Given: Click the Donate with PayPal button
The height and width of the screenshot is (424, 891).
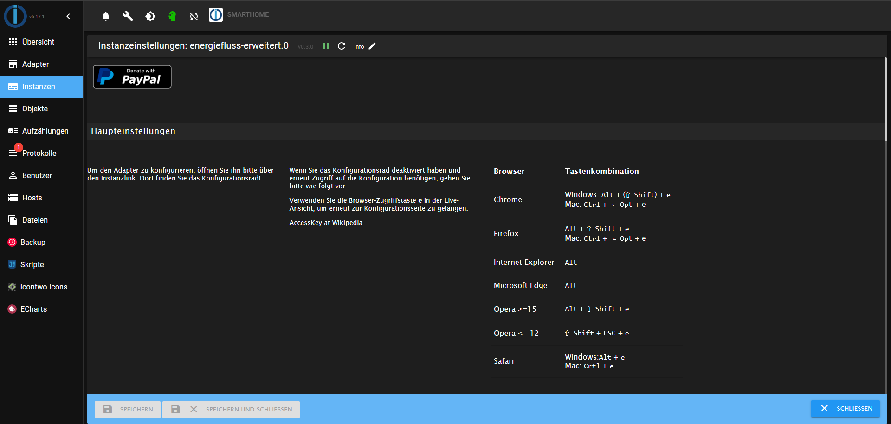Looking at the screenshot, I should (x=132, y=77).
